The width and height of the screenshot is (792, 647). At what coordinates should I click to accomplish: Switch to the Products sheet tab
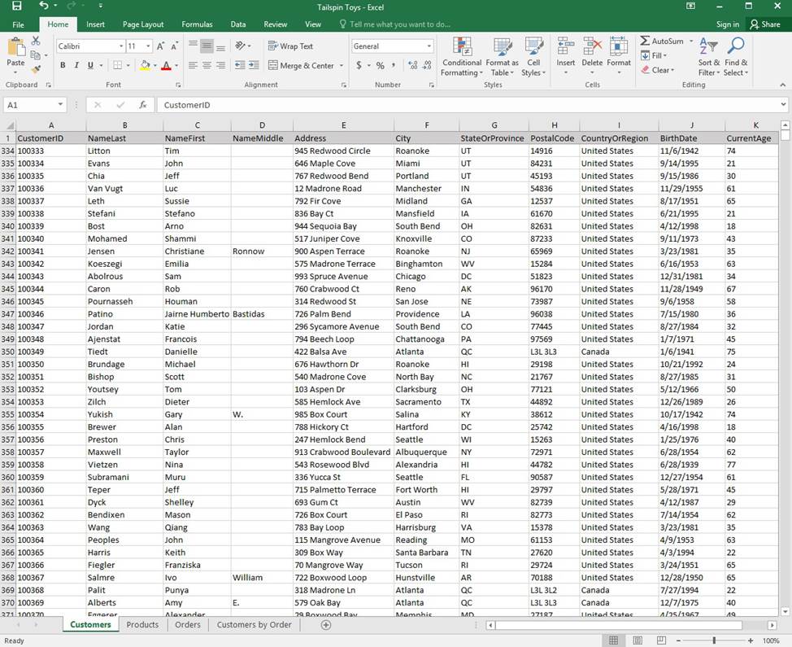tap(142, 625)
